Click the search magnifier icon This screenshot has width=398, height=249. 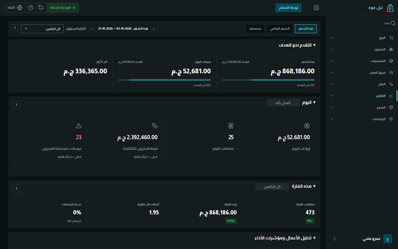[393, 23]
